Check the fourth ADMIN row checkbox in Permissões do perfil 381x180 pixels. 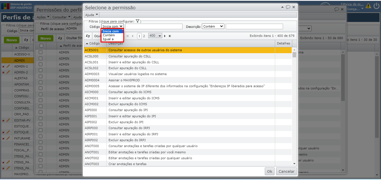(41, 70)
